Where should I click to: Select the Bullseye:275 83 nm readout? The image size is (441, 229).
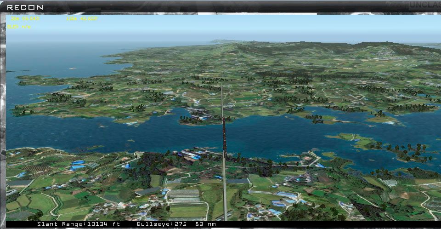click(176, 224)
